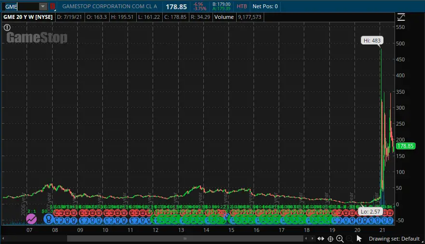This screenshot has width=425, height=244.
Task: Open the Drawing set: Default menu
Action: tap(395, 239)
